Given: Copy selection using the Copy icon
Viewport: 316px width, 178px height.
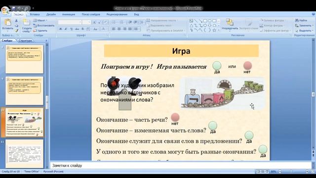Looking at the screenshot, I should 16,26.
